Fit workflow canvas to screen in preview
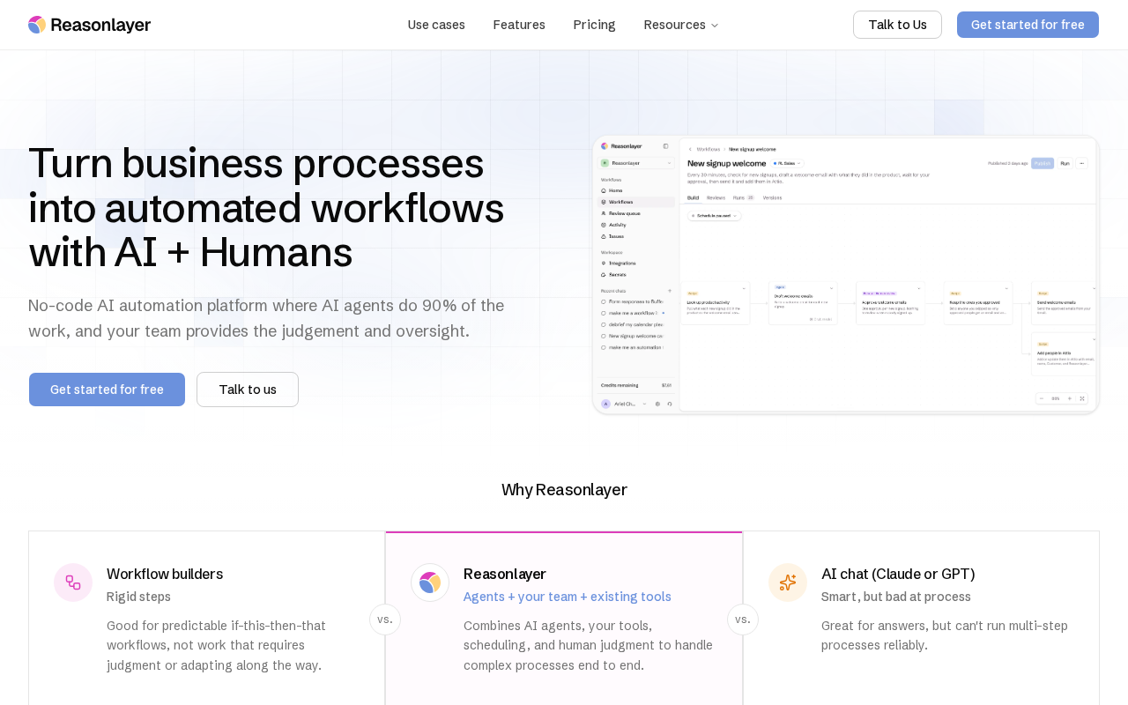The width and height of the screenshot is (1128, 705). pos(1084,398)
